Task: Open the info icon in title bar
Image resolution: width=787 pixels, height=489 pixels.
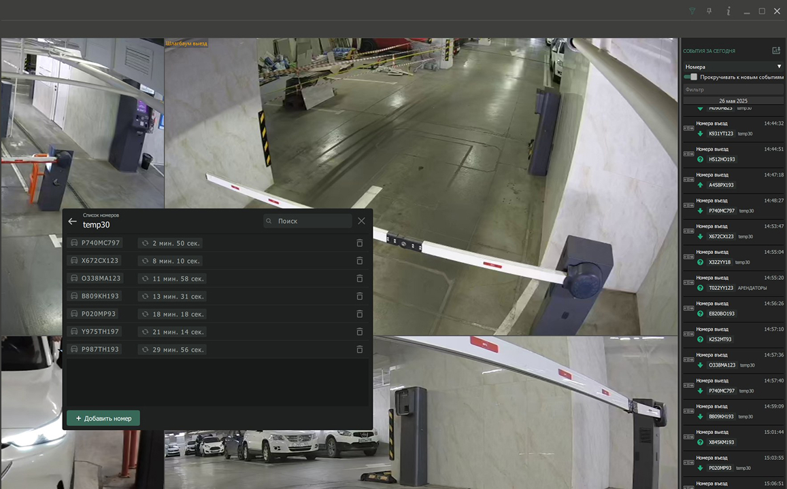Action: (728, 11)
